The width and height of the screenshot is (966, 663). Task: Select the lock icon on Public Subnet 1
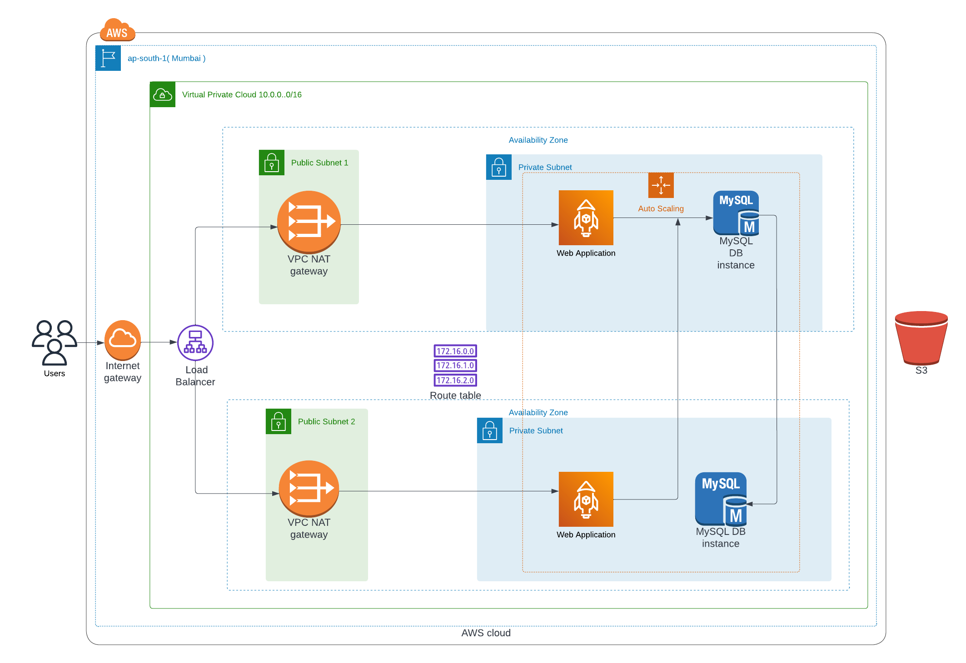pyautogui.click(x=272, y=163)
